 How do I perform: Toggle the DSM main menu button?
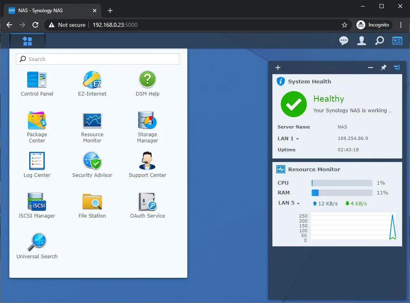tap(27, 41)
